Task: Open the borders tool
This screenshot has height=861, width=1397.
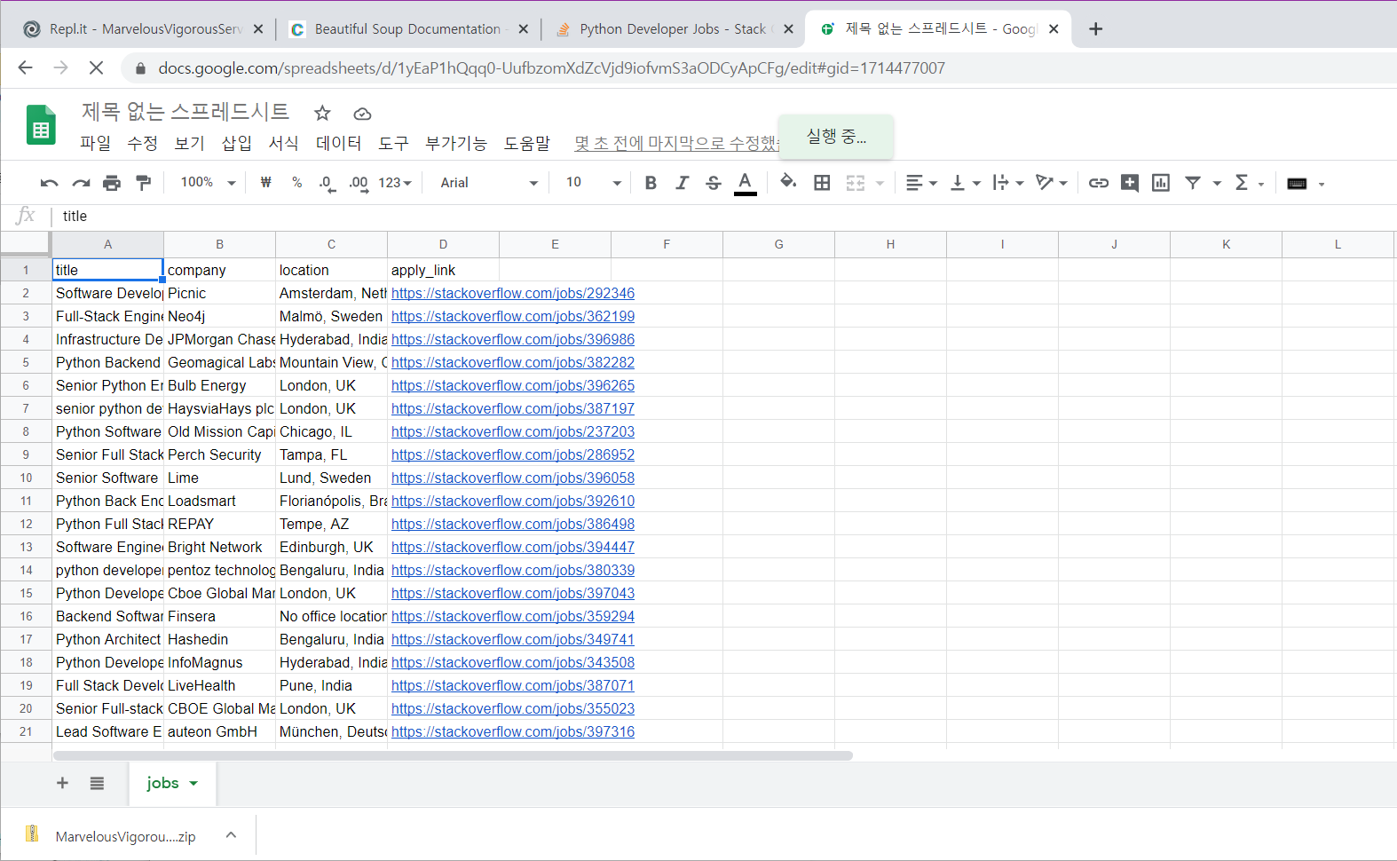Action: click(x=823, y=183)
